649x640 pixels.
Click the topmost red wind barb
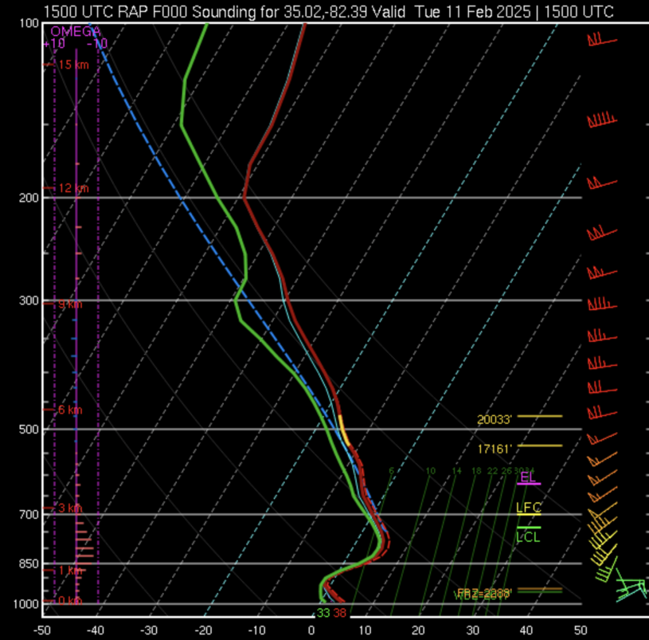(x=602, y=40)
